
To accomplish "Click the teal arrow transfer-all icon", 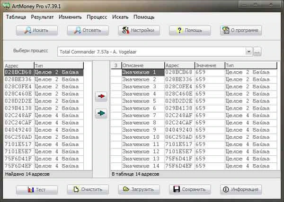I will (x=101, y=113).
